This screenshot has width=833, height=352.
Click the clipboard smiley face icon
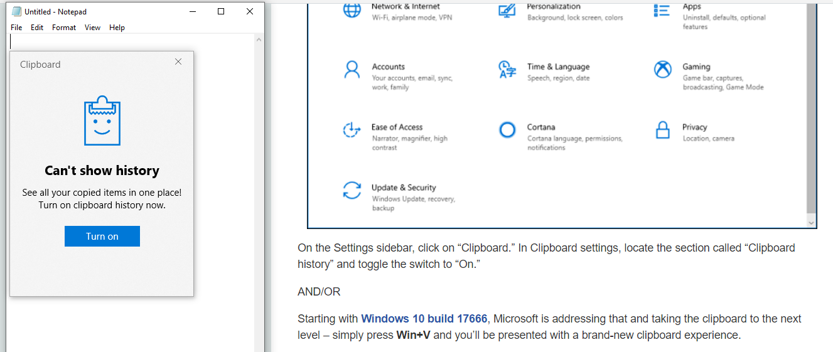point(102,121)
